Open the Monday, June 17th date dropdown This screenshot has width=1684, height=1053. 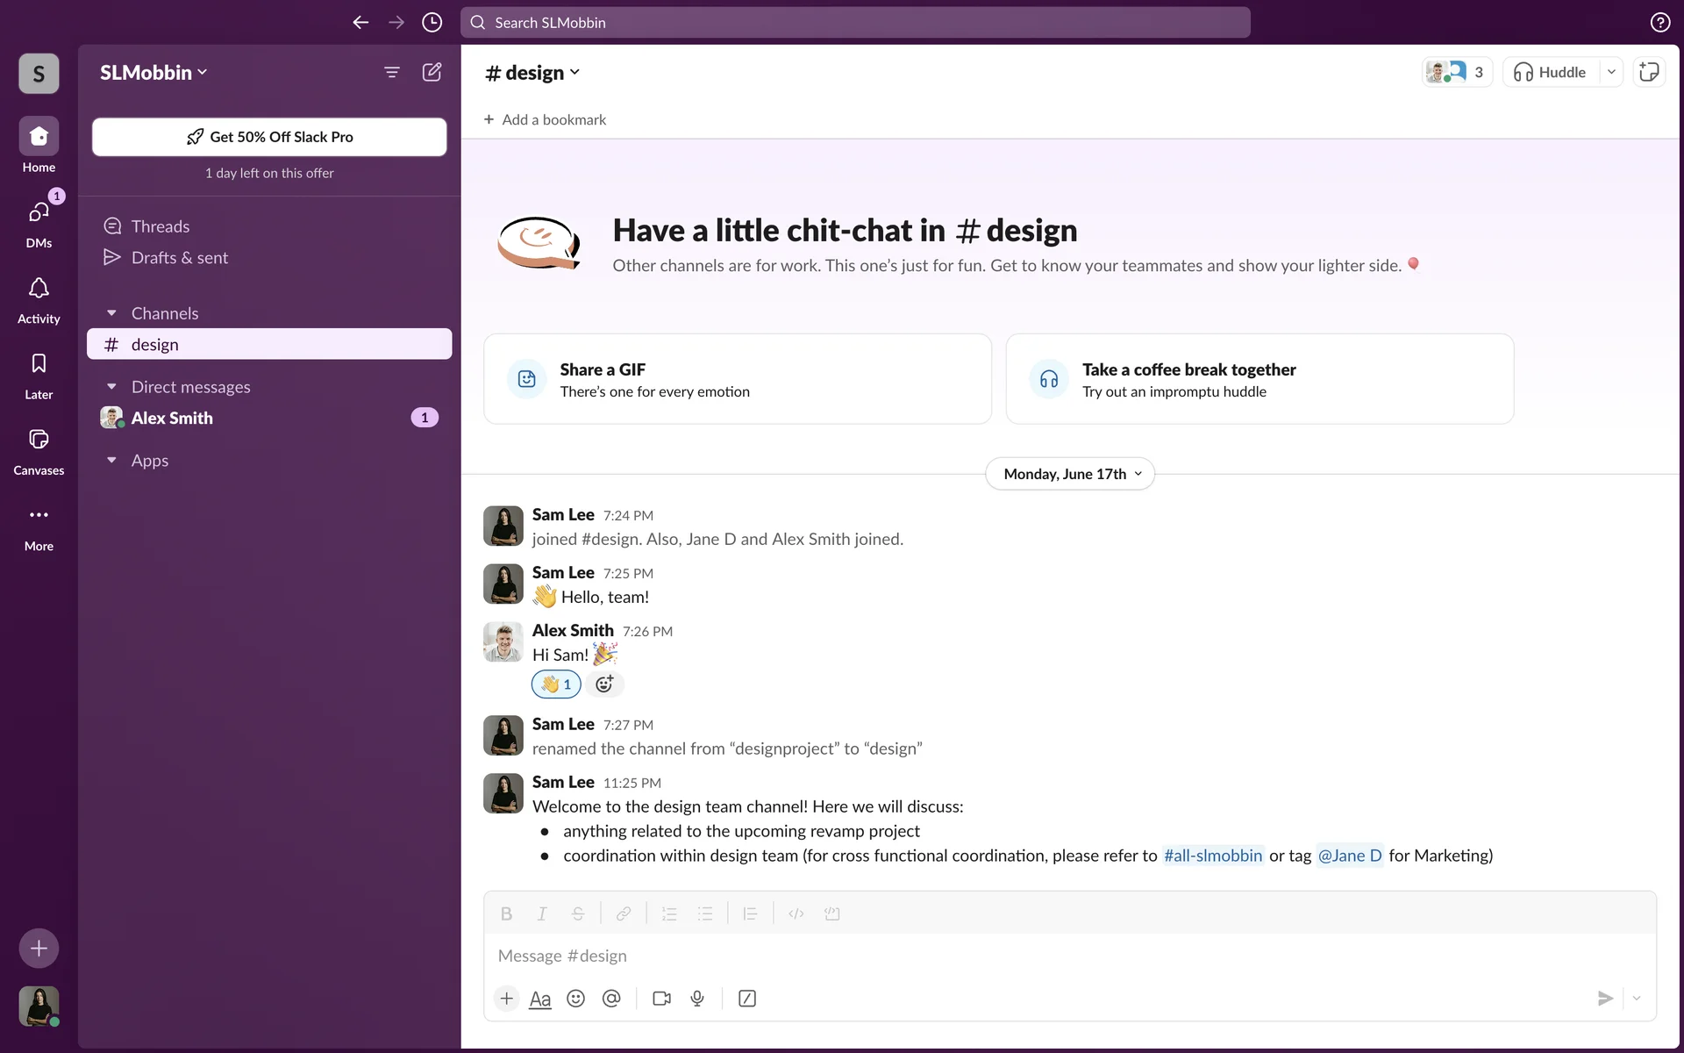tap(1070, 474)
